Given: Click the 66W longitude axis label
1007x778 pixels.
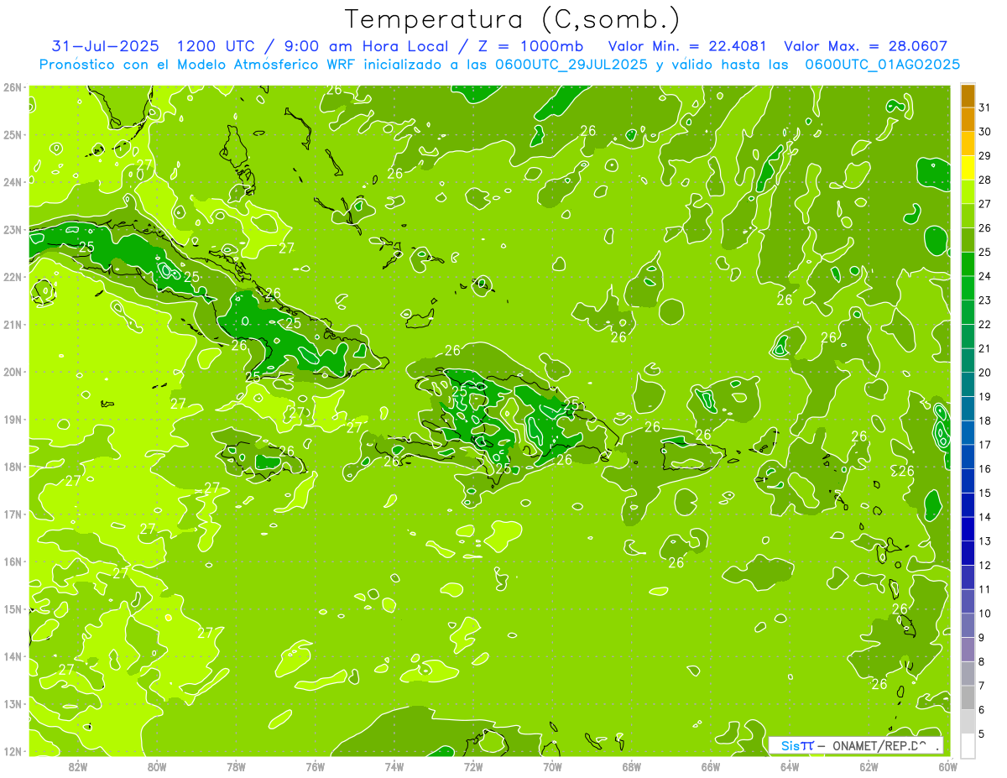Looking at the screenshot, I should tap(710, 765).
